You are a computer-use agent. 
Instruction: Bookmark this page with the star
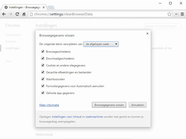click(x=169, y=14)
